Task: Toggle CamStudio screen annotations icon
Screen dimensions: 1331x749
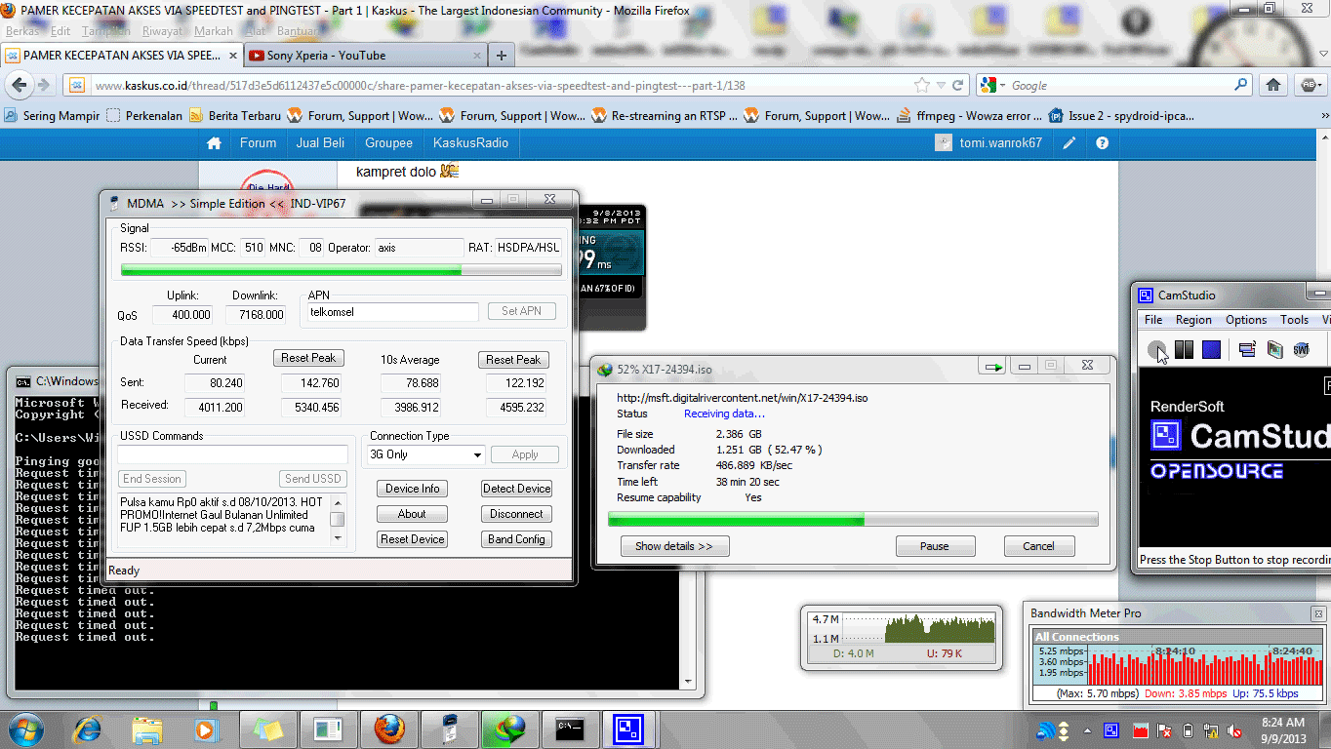Action: [1247, 349]
